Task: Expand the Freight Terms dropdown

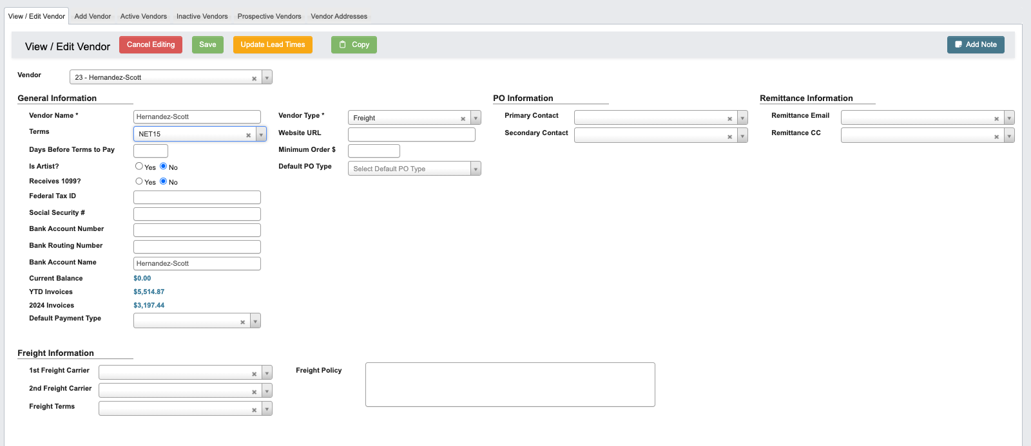Action: [x=267, y=409]
